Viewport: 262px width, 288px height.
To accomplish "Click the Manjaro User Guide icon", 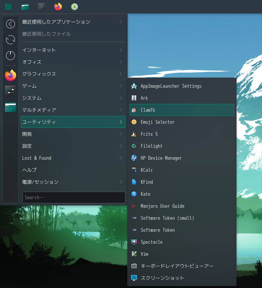I will point(134,206).
